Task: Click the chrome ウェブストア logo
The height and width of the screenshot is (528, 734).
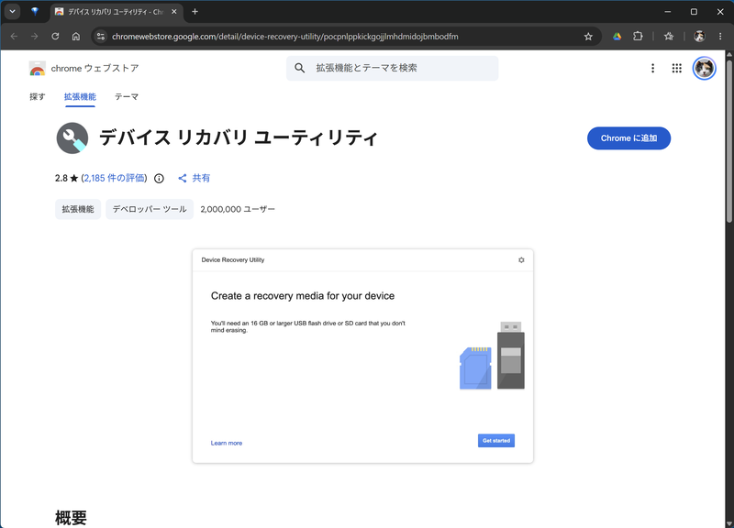Action: point(83,68)
